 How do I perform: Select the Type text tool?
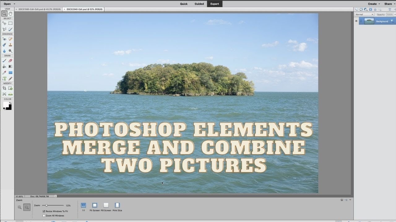pos(4,79)
